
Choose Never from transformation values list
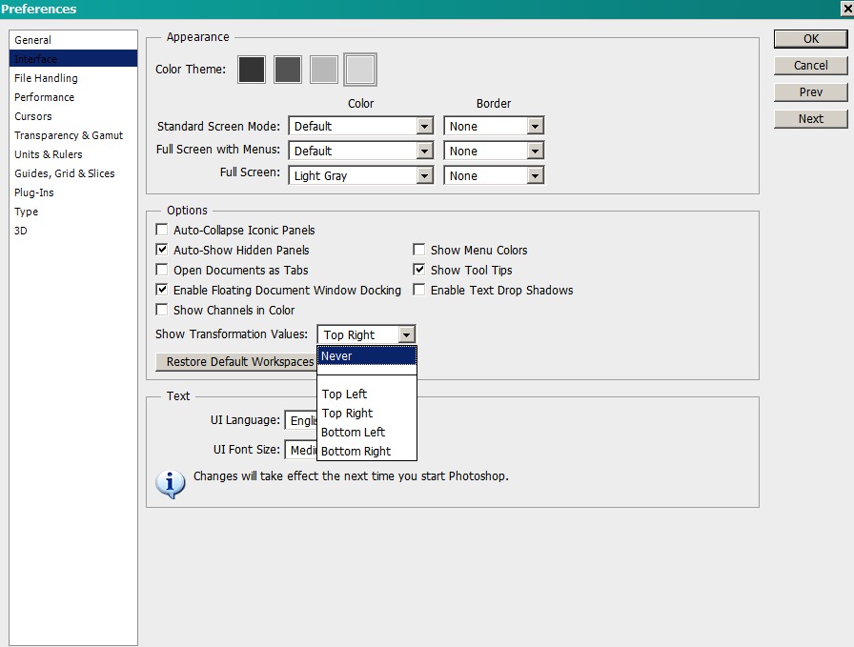point(366,356)
